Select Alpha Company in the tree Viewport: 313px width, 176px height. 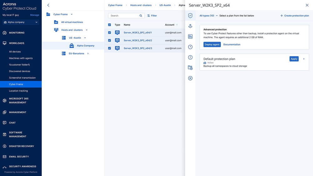coord(85,45)
